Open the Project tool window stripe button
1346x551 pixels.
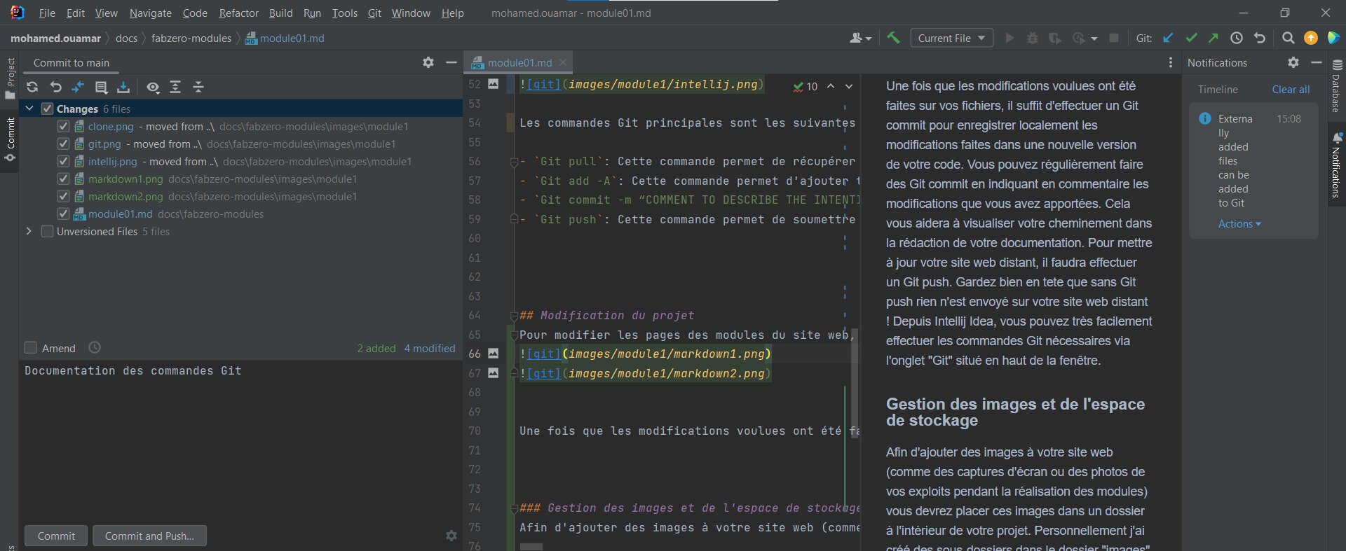(10, 78)
